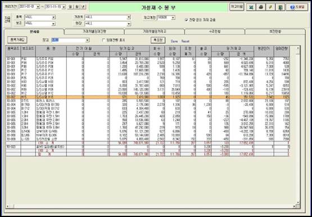
Task: Click the printer icon in top toolbar
Action: (x=261, y=7)
